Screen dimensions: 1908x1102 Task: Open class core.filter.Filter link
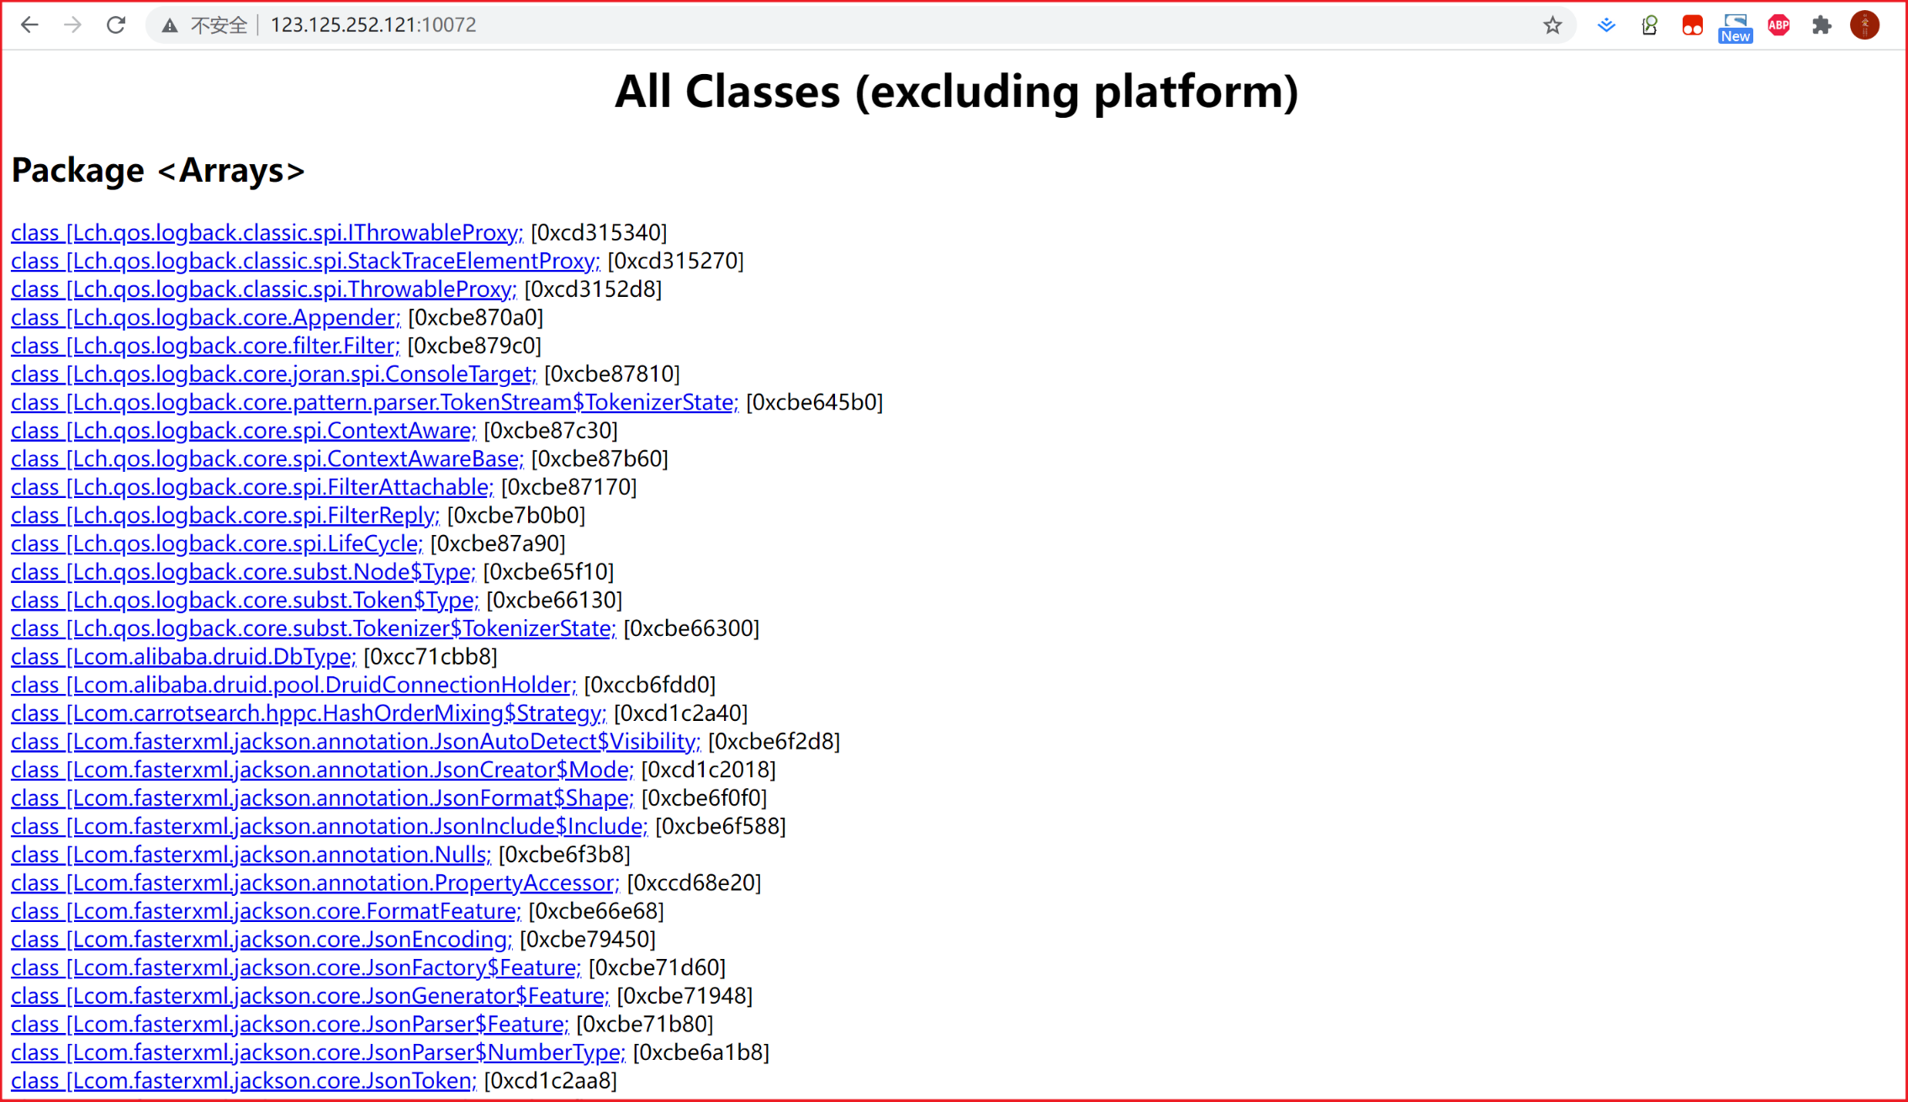tap(205, 346)
